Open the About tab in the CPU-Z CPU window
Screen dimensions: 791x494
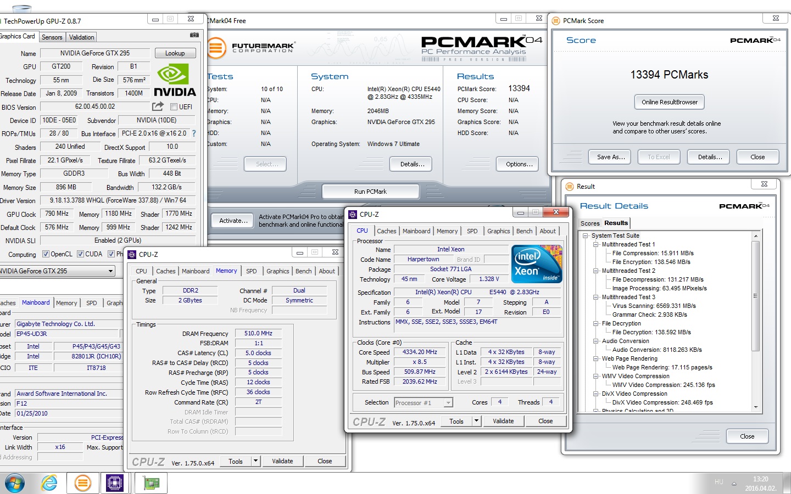(548, 231)
